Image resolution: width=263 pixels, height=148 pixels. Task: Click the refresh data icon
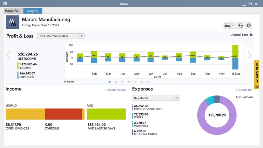(x=241, y=26)
